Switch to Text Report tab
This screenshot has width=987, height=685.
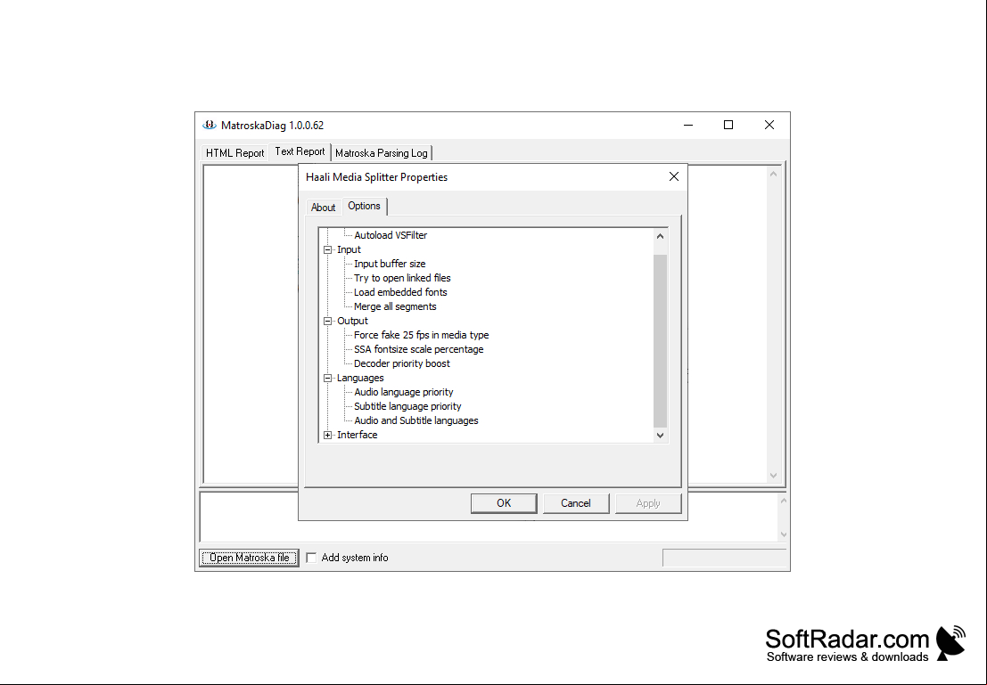click(300, 151)
